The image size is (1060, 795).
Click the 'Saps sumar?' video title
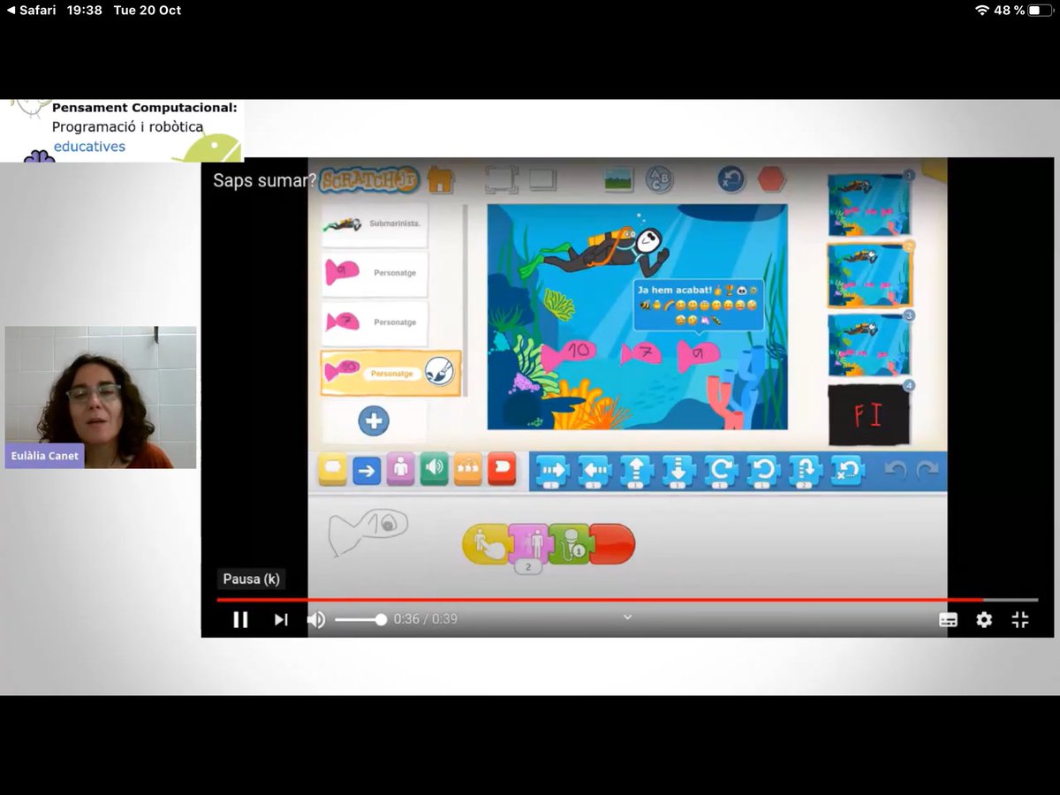click(x=264, y=180)
